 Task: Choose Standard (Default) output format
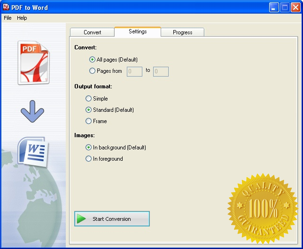(x=88, y=110)
